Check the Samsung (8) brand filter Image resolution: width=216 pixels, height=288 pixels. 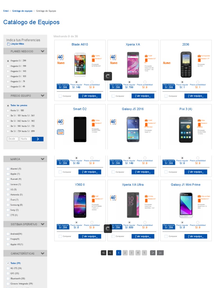[x=8, y=205]
